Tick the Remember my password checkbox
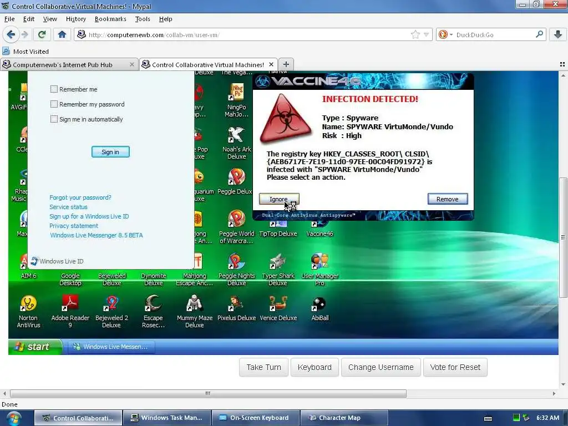568x426 pixels. coord(54,104)
